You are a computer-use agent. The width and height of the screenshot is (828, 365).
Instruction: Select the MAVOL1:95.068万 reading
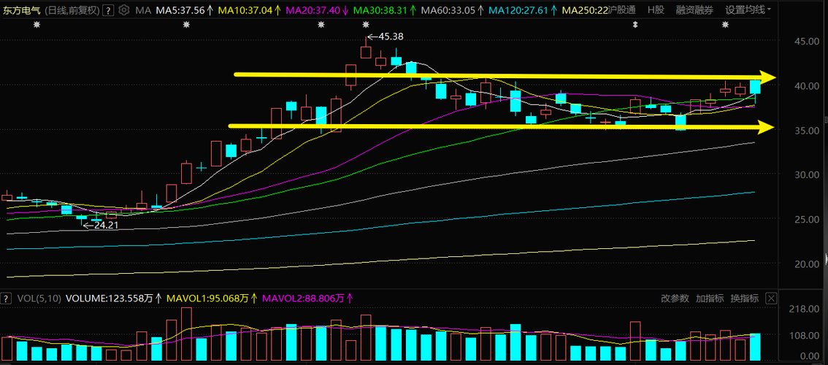[x=207, y=299]
